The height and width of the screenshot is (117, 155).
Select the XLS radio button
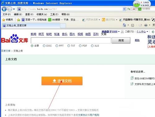tap(92, 46)
